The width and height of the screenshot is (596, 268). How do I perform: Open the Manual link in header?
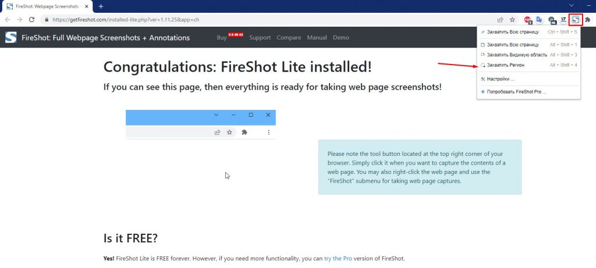click(x=317, y=38)
